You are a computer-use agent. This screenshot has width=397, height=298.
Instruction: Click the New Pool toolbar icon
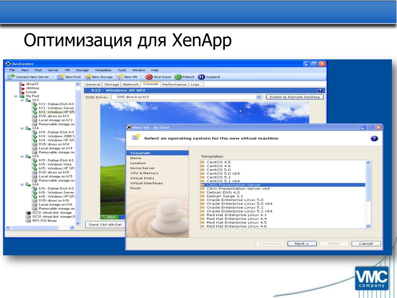(60, 77)
